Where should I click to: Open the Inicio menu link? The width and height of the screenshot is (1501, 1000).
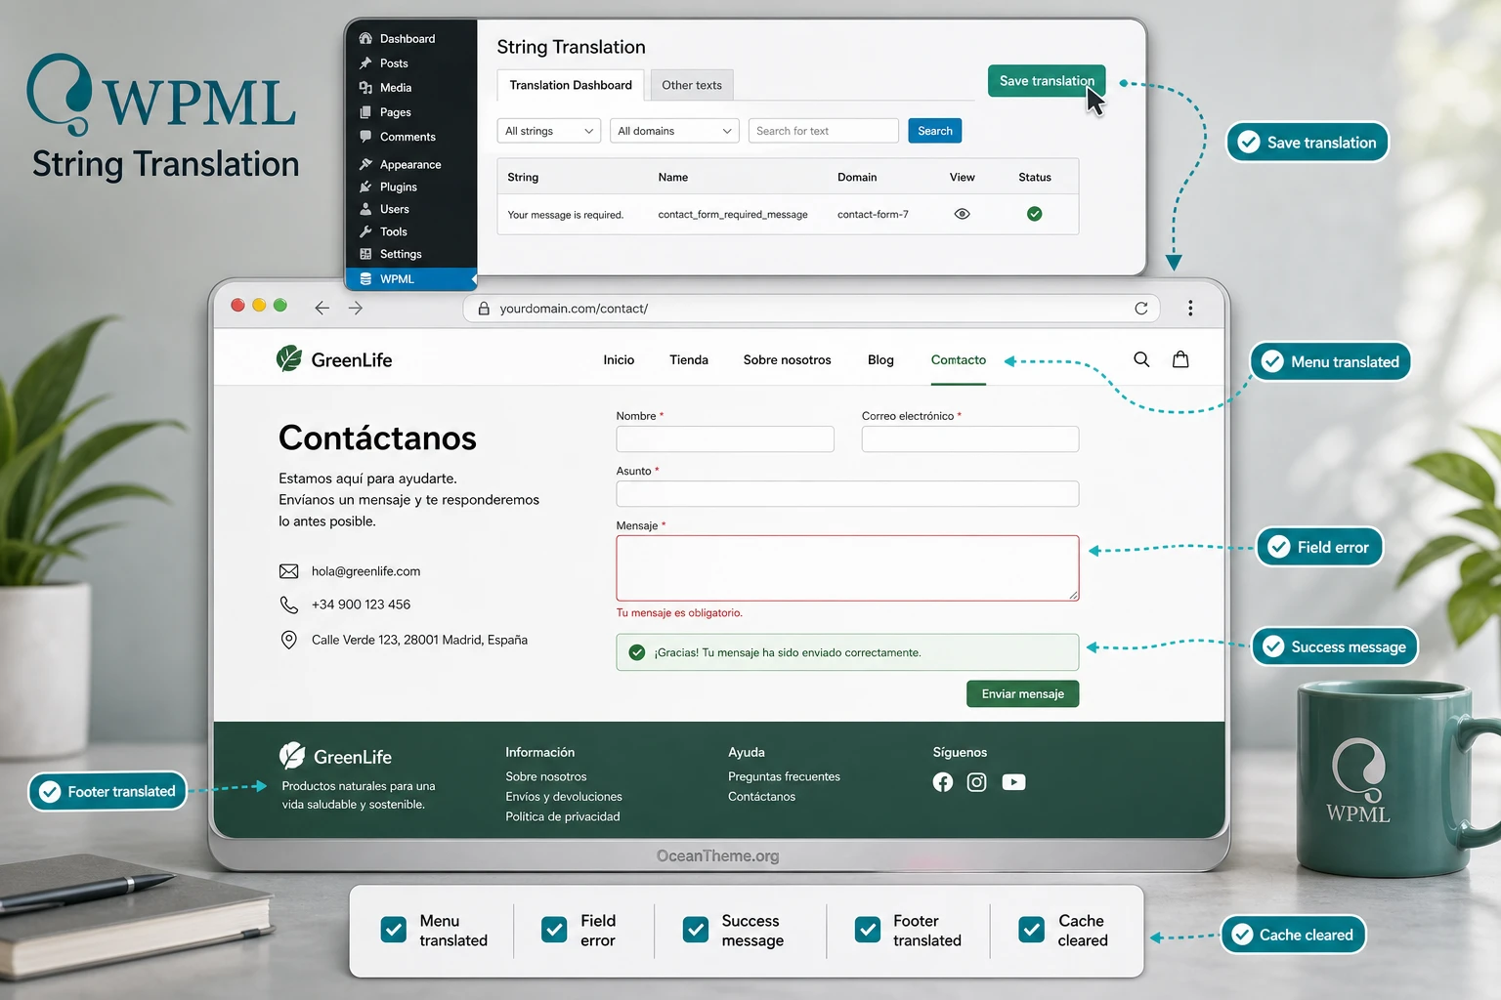(x=619, y=360)
